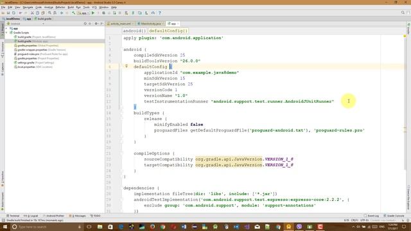Open the run configuration 'app' dropdown
Screen dimensions: 411x231
(83, 13)
